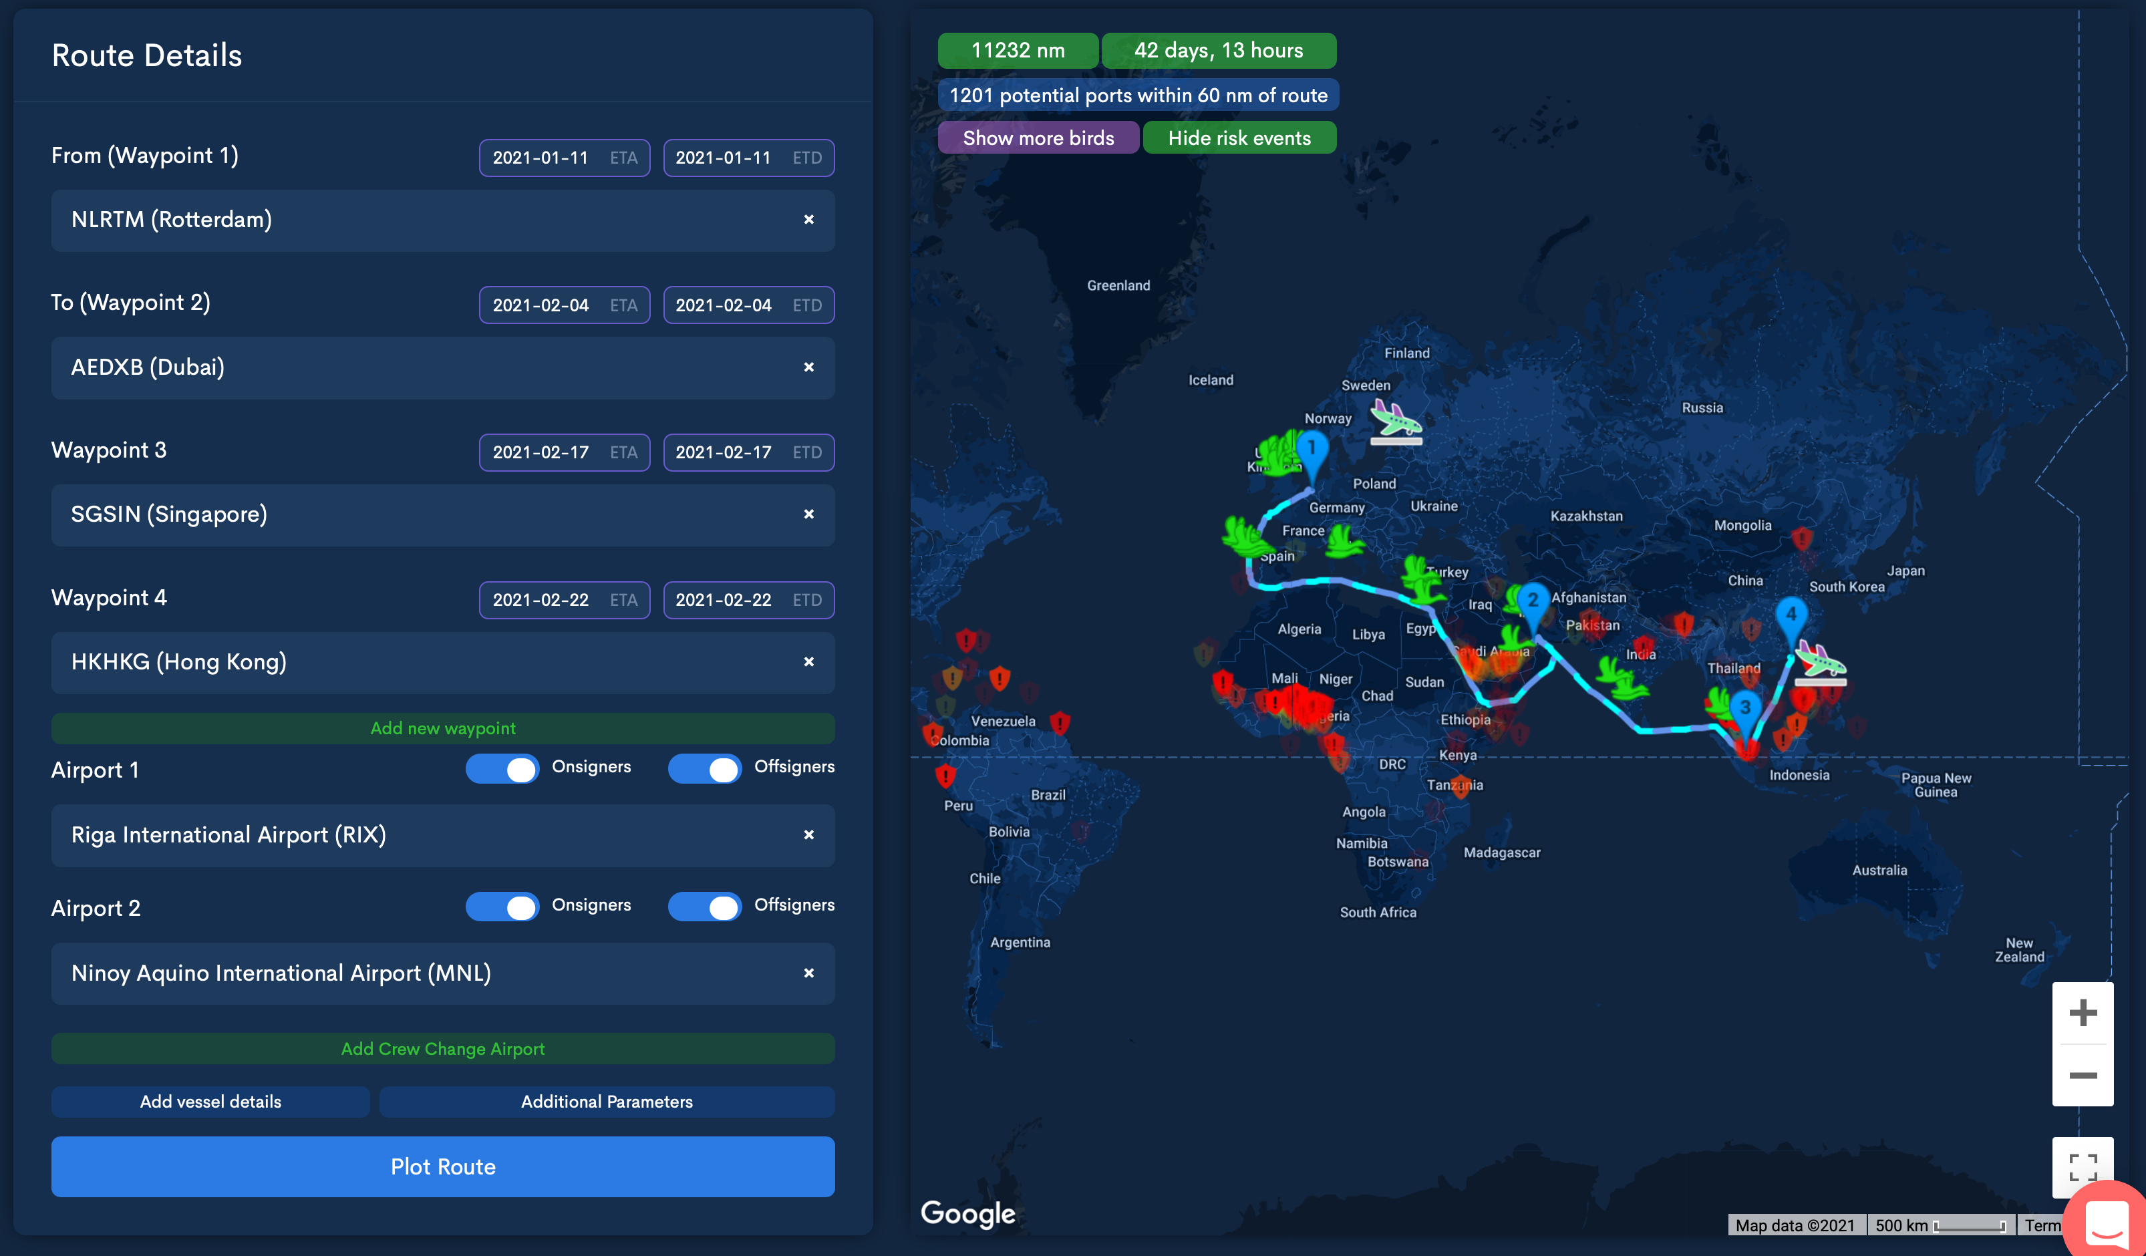Click map waypoint marker number 4
The image size is (2146, 1256).
tap(1791, 617)
